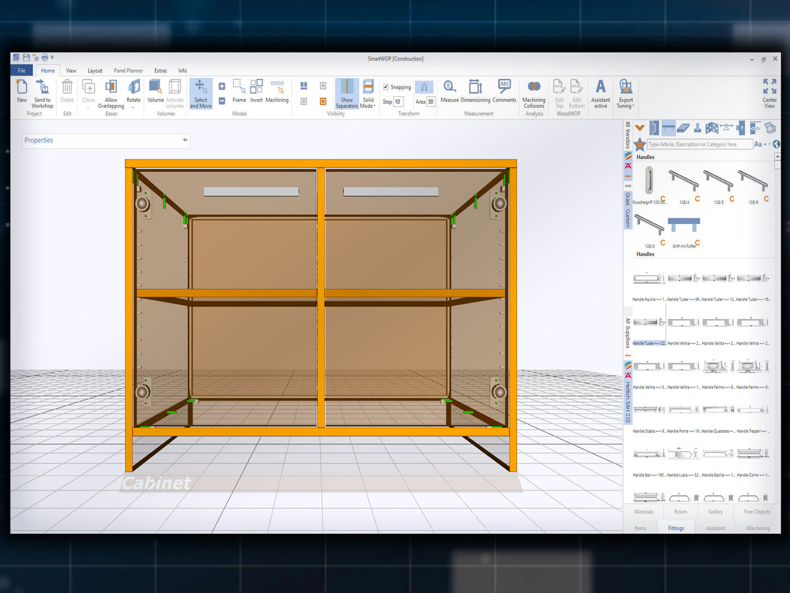Image resolution: width=790 pixels, height=593 pixels.
Task: Open the Panel Planner ribbon tab
Action: (128, 71)
